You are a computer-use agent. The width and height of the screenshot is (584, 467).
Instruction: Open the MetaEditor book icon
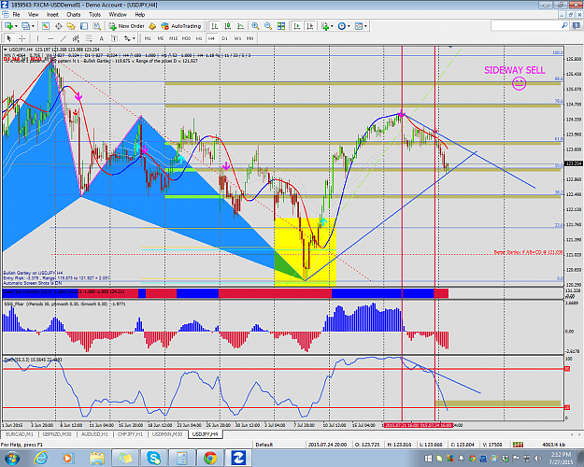[152, 26]
